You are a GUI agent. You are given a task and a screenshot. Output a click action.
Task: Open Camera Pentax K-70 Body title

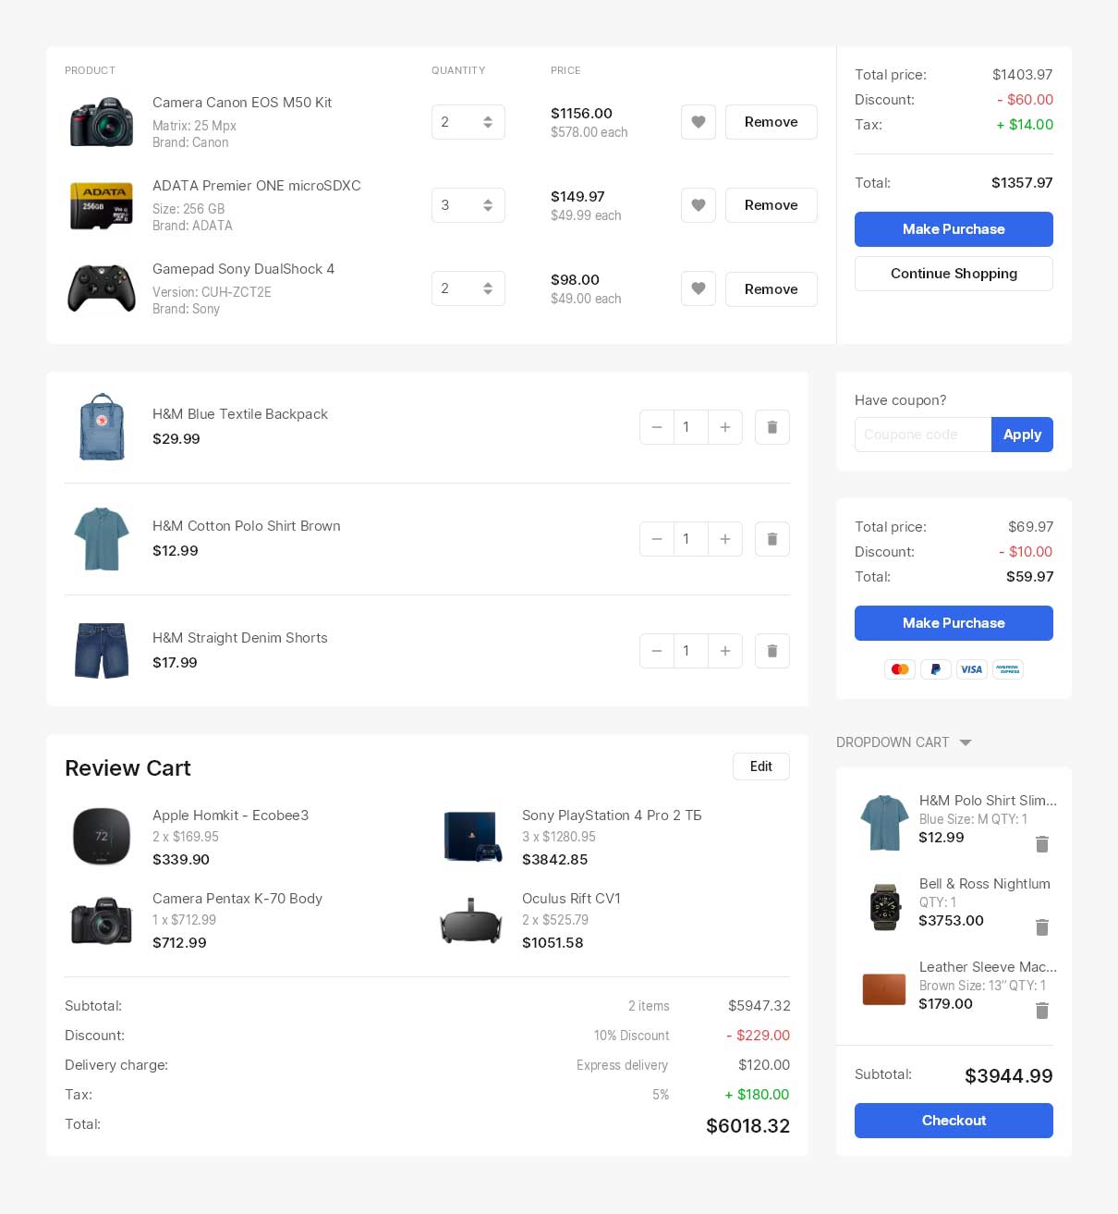(237, 899)
